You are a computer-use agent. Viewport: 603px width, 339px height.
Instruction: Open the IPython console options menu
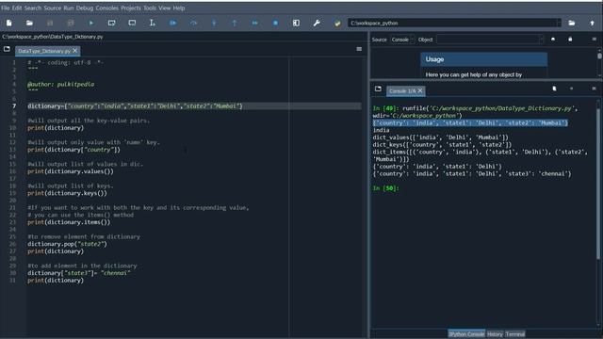(x=595, y=89)
